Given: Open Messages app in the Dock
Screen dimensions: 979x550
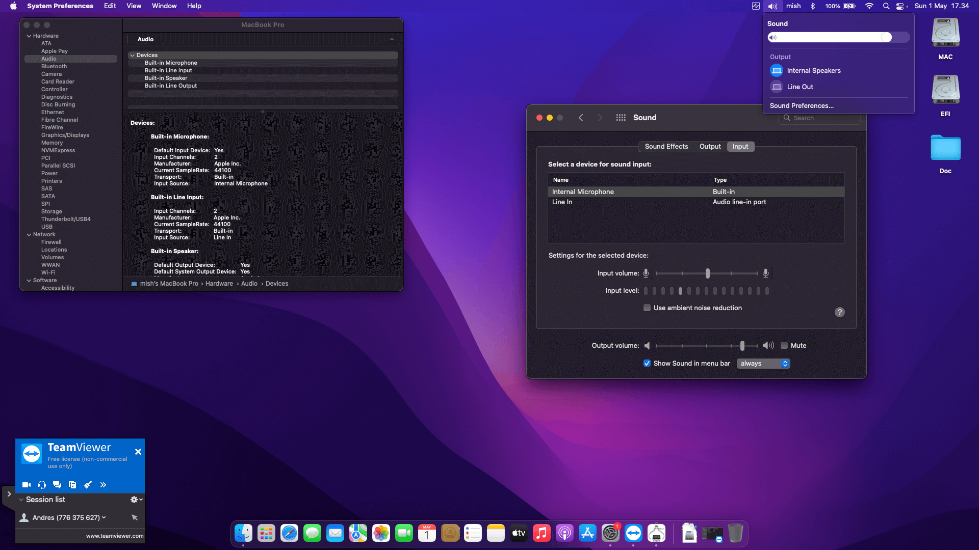Looking at the screenshot, I should 312,533.
